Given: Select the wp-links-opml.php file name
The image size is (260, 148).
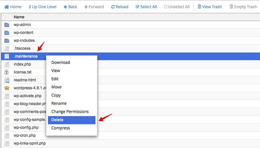Looking at the screenshot, I should [30, 143].
